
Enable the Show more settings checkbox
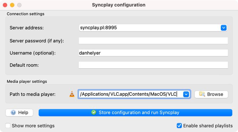pyautogui.click(x=8, y=126)
